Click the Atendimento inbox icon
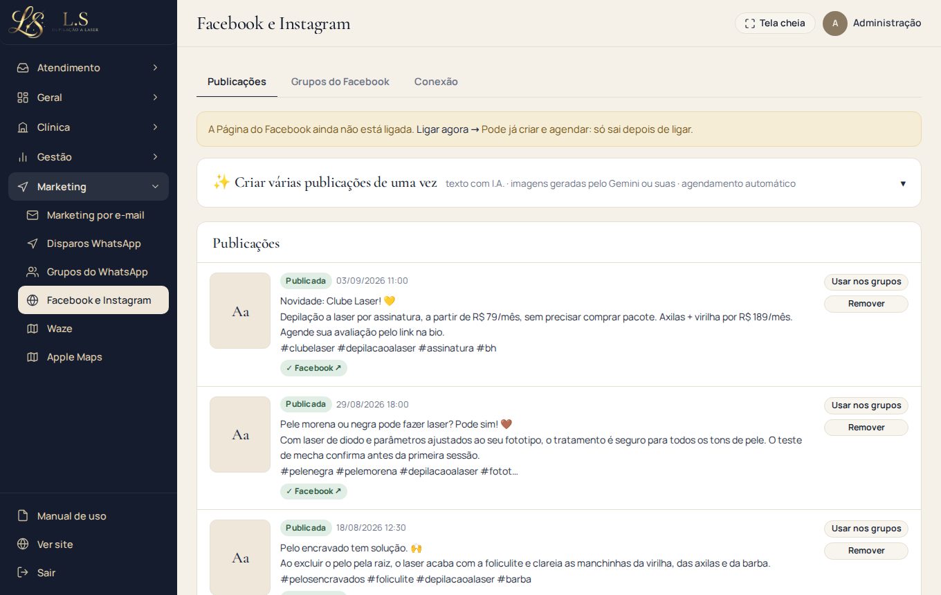941x595 pixels. 23,68
